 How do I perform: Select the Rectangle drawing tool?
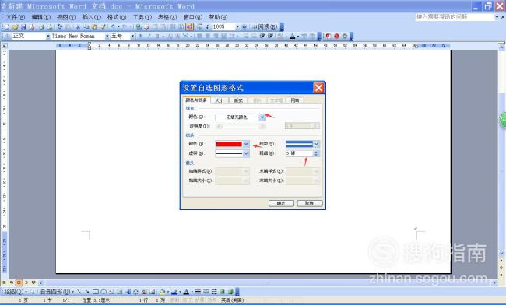96,292
